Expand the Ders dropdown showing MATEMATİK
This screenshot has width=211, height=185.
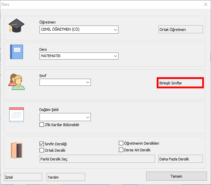79,56
